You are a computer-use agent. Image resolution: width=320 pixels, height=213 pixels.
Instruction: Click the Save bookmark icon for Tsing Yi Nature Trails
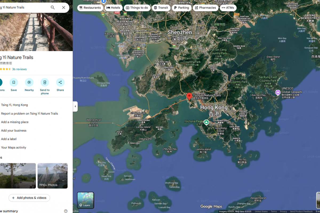coord(14,82)
